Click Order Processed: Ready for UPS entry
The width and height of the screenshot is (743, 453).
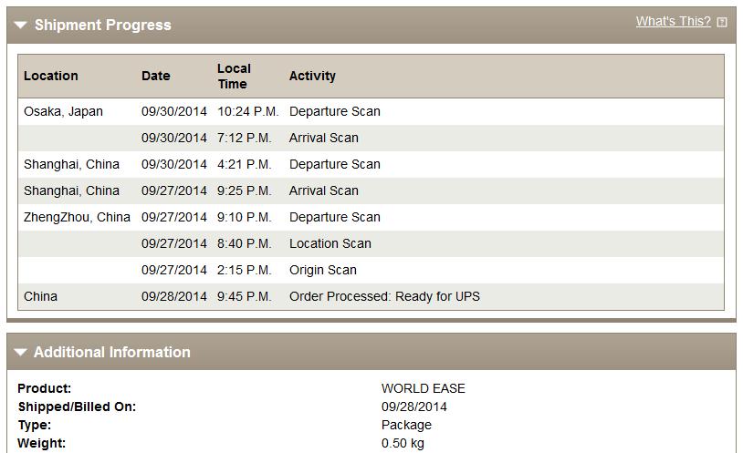click(x=384, y=296)
